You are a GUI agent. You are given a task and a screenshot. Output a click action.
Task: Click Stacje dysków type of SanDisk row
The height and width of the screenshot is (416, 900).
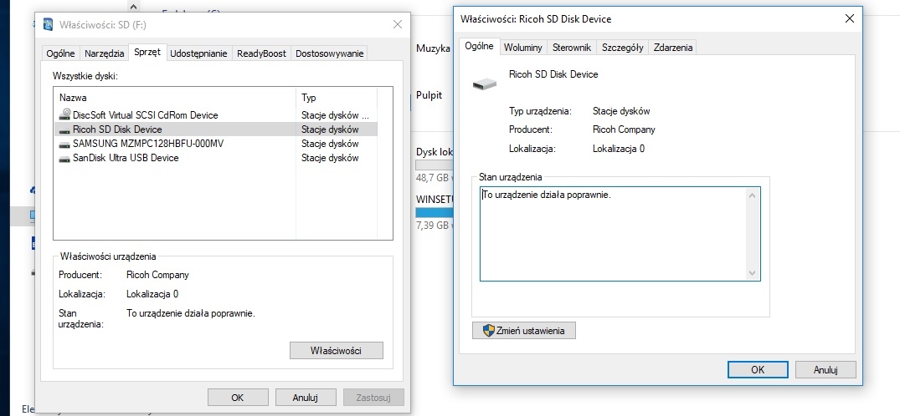[330, 158]
